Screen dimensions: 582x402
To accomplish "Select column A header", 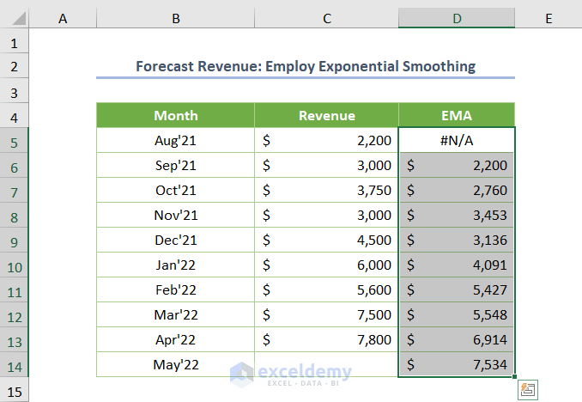I will 63,18.
